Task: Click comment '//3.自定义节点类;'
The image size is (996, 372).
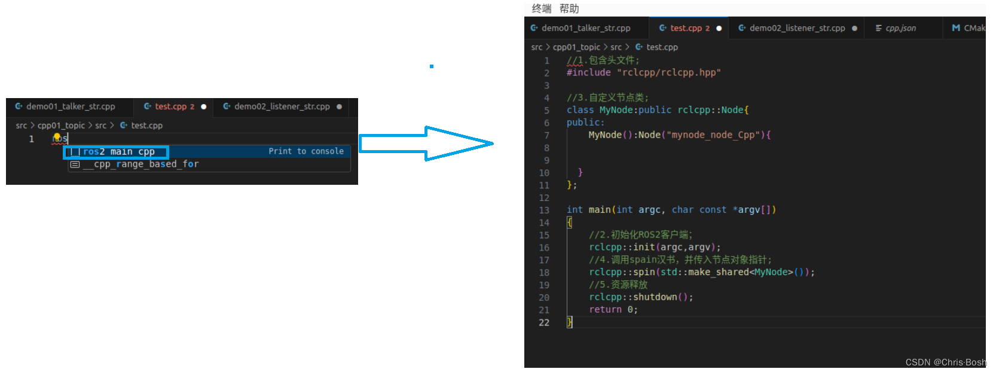Action: point(608,97)
